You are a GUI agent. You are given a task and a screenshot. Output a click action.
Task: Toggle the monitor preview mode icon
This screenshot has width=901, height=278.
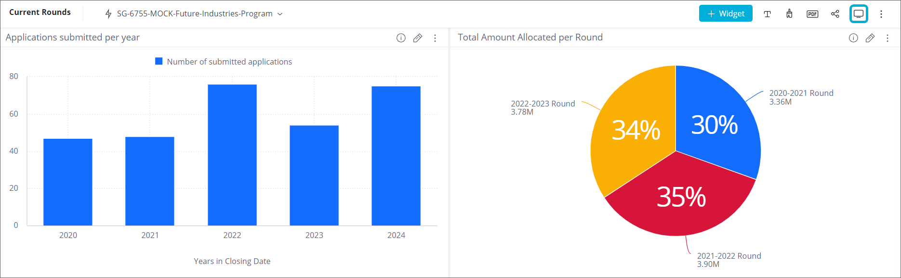pyautogui.click(x=859, y=14)
